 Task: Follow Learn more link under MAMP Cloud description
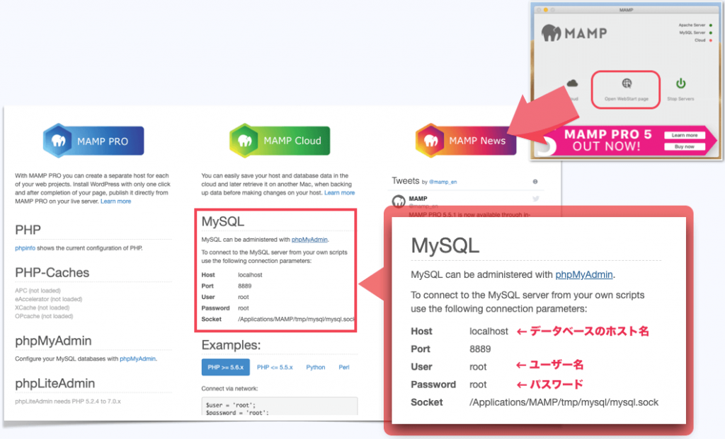339,193
